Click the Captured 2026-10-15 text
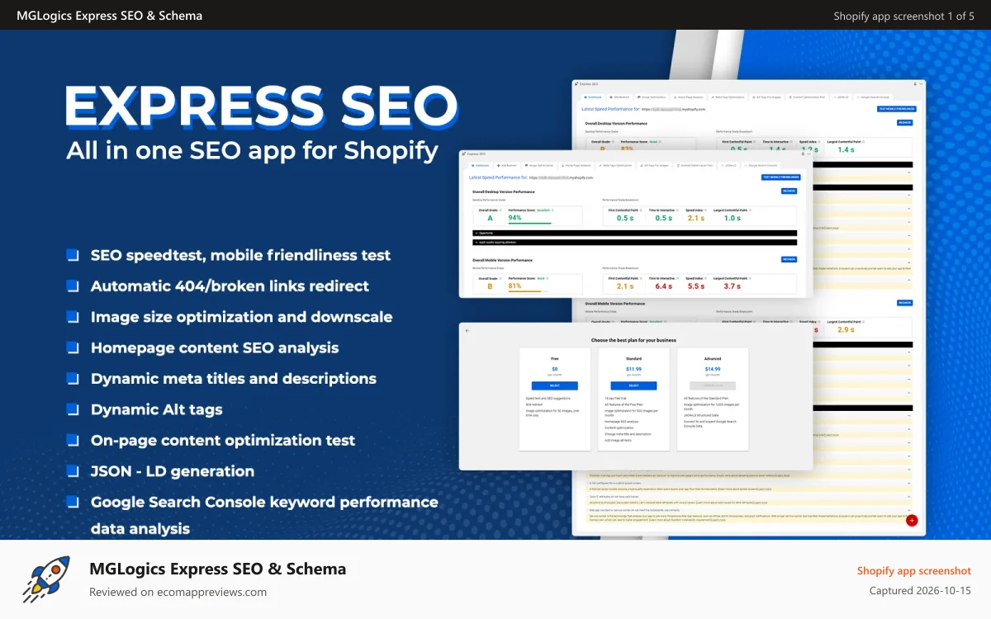Viewport: 991px width, 619px height. [921, 591]
